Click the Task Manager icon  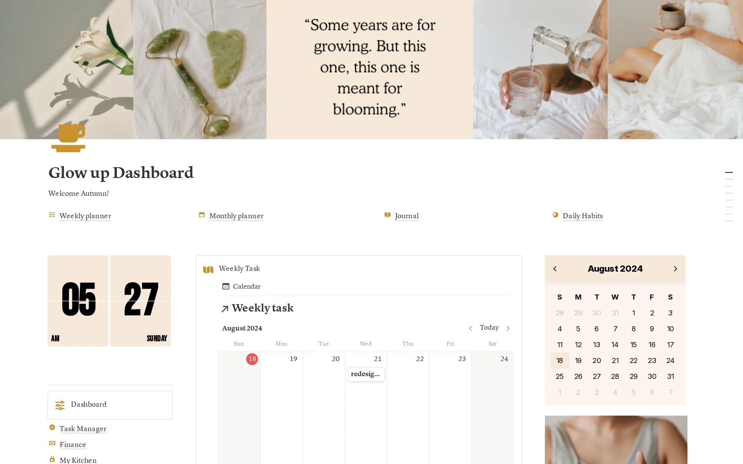(x=52, y=428)
